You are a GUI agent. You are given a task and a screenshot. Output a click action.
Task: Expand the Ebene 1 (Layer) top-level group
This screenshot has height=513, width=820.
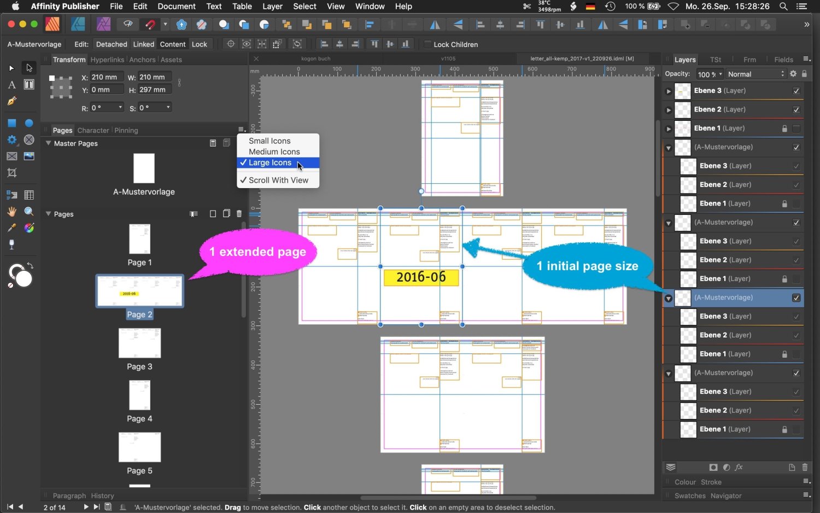(x=668, y=128)
